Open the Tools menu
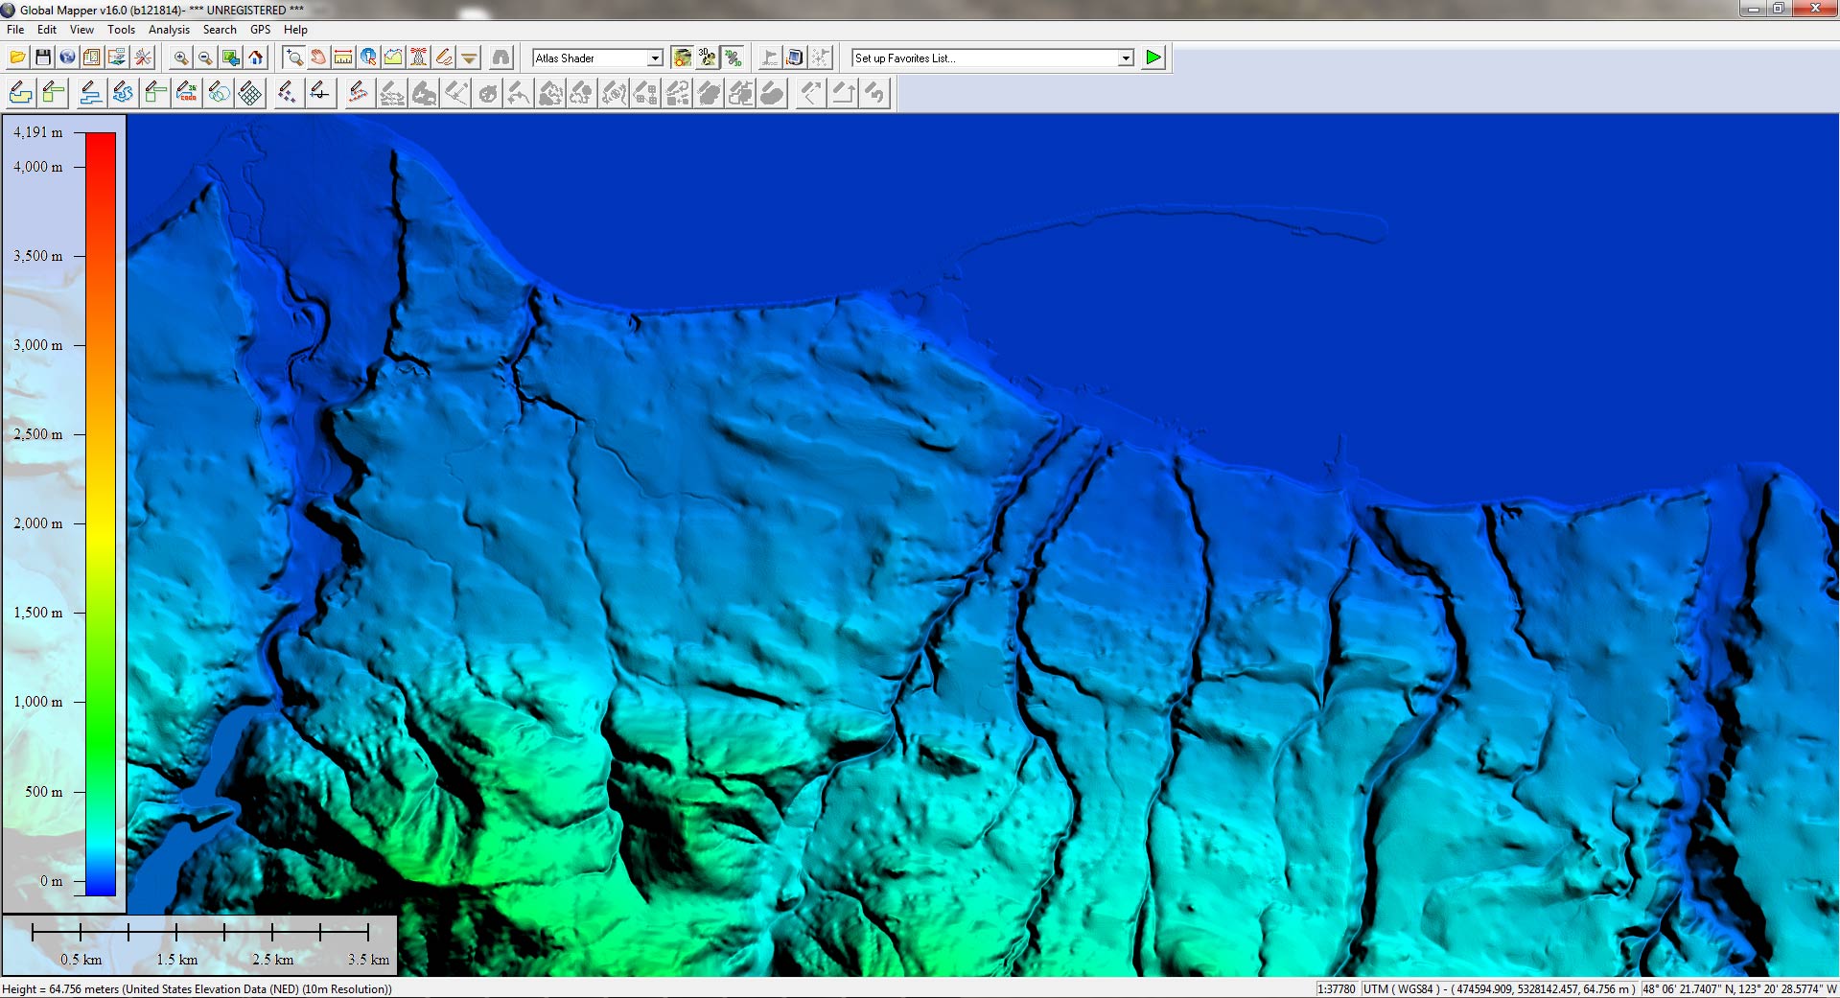The image size is (1840, 998). (x=121, y=30)
